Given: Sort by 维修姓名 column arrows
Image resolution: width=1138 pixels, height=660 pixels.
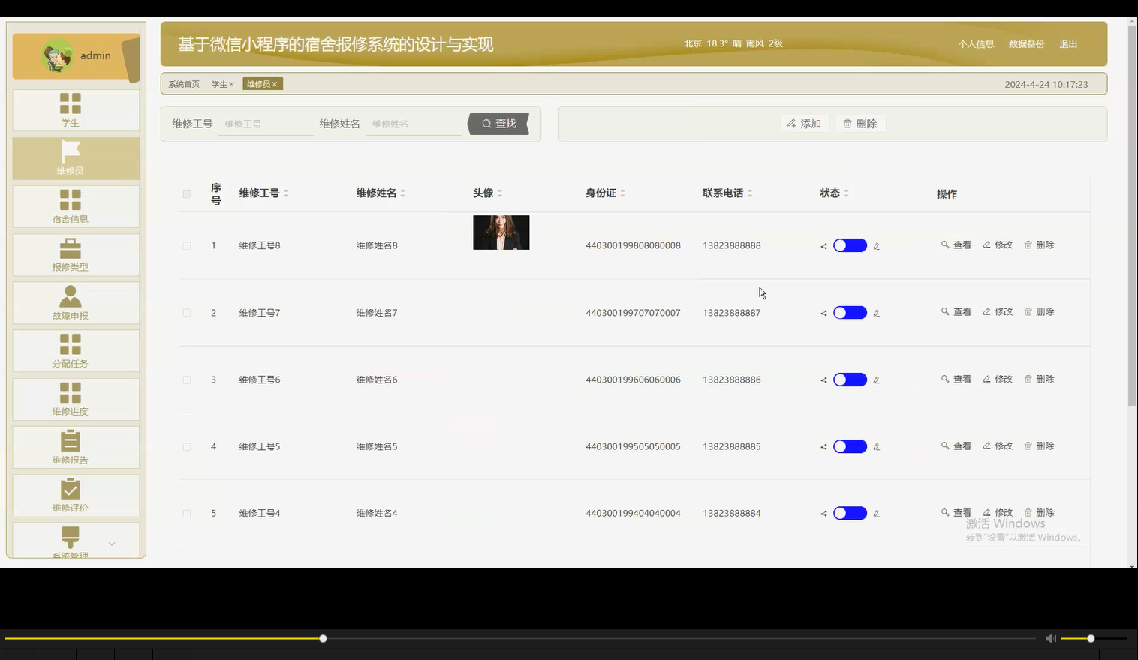Looking at the screenshot, I should coord(402,193).
